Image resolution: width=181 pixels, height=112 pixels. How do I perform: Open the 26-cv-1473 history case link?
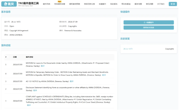[x=128, y=49]
